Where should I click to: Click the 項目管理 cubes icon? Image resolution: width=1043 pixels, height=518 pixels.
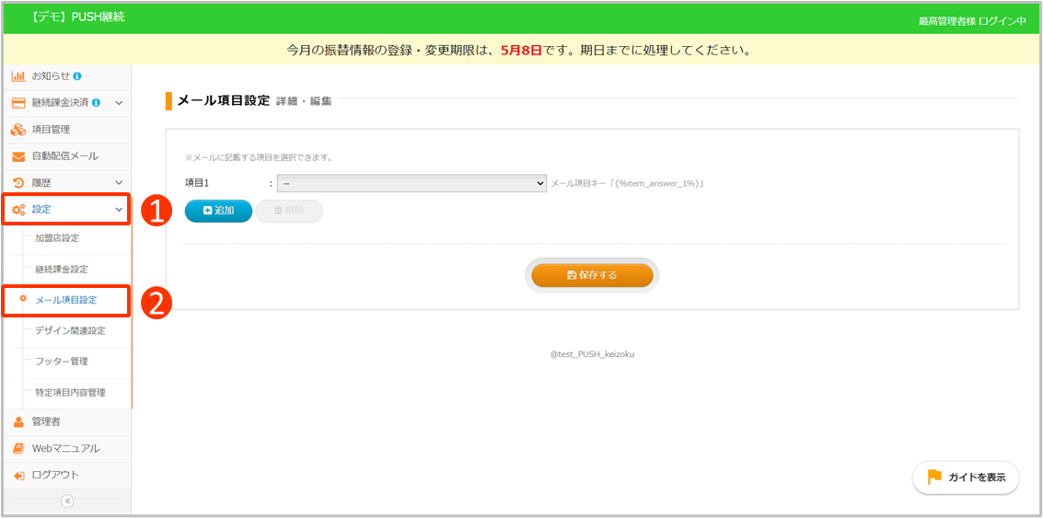pos(18,130)
